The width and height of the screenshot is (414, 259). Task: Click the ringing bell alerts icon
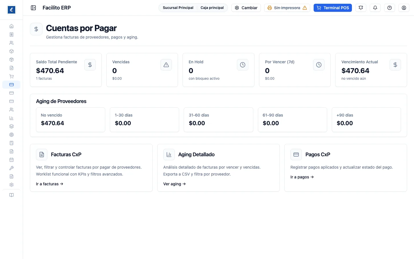(361, 8)
